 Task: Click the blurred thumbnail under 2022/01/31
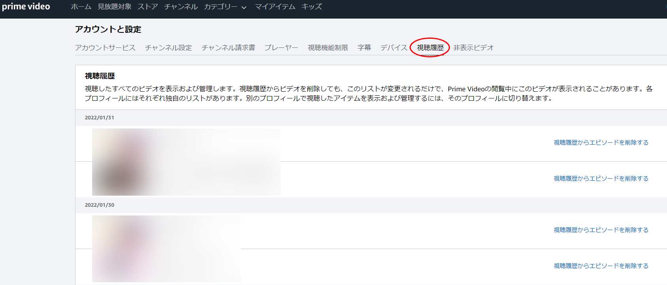(186, 162)
